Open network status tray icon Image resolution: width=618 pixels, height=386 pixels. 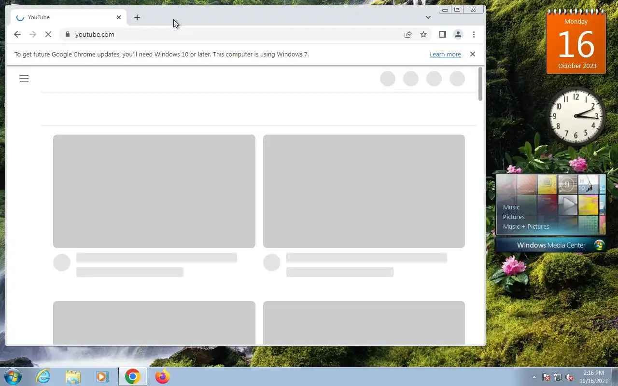point(558,377)
